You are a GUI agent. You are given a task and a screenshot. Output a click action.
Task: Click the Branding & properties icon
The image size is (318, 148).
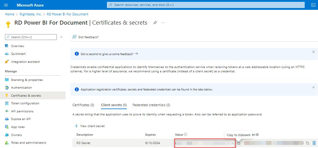point(7,80)
